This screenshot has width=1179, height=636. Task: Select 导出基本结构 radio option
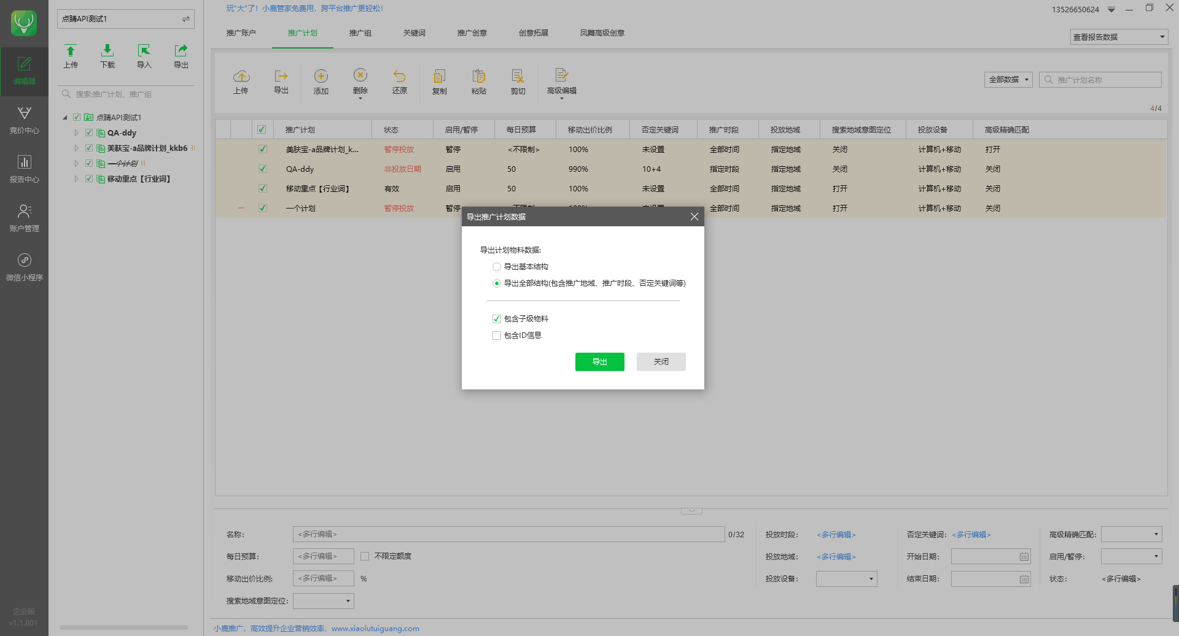(x=497, y=267)
